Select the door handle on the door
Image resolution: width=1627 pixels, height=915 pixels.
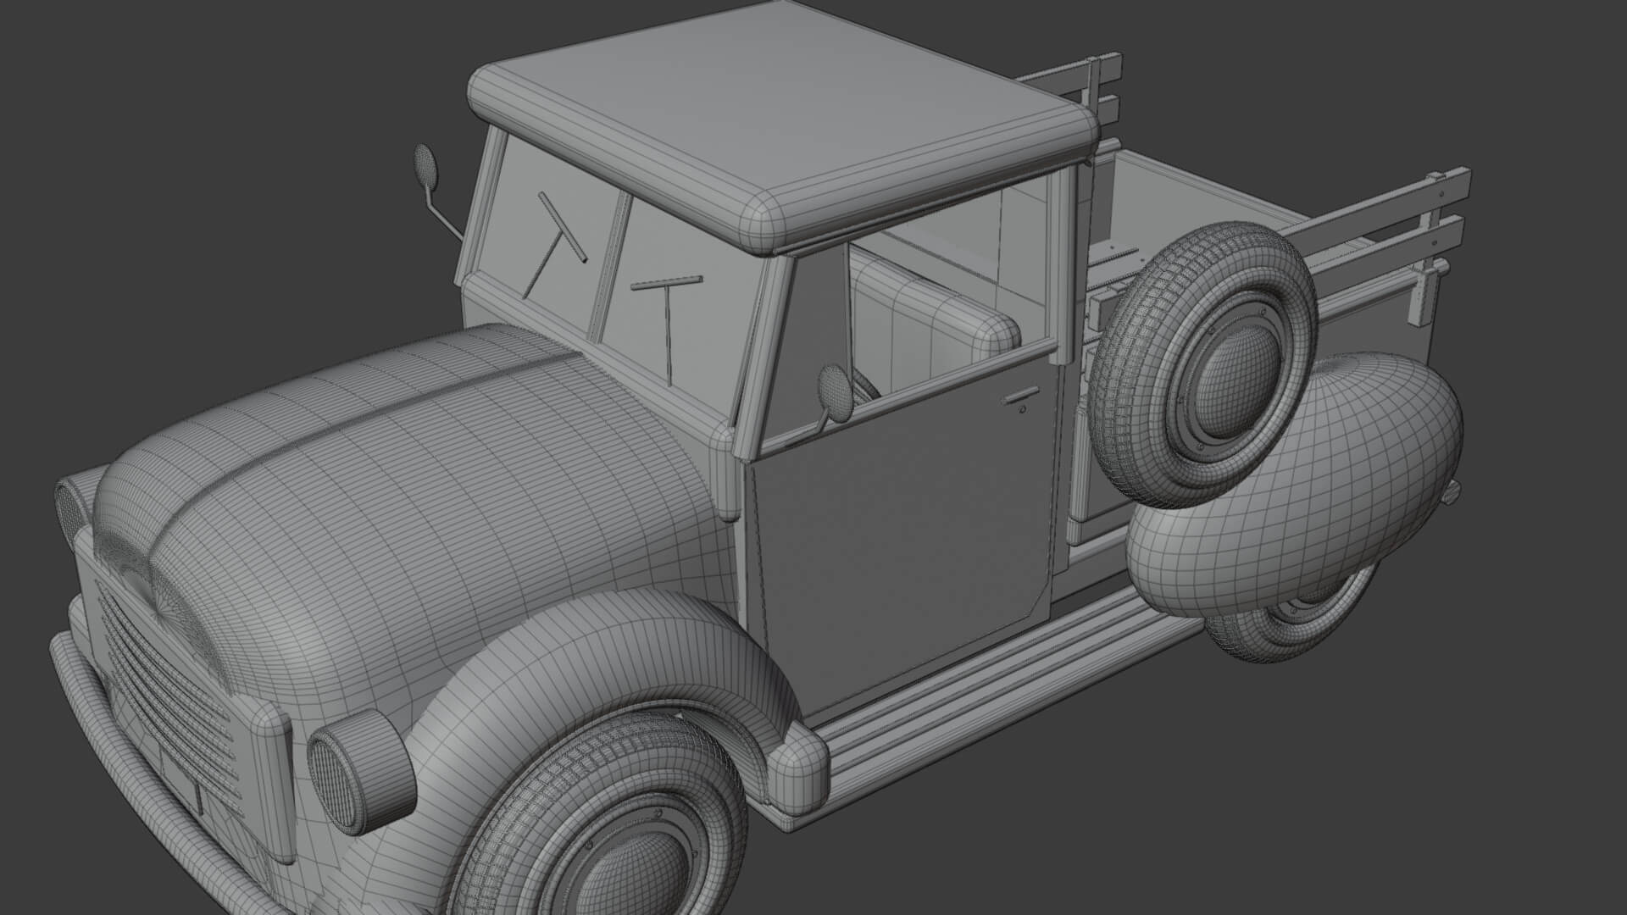point(1019,396)
